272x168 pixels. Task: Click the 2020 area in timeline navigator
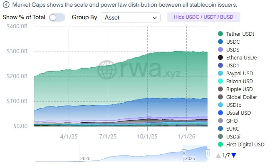point(85,158)
